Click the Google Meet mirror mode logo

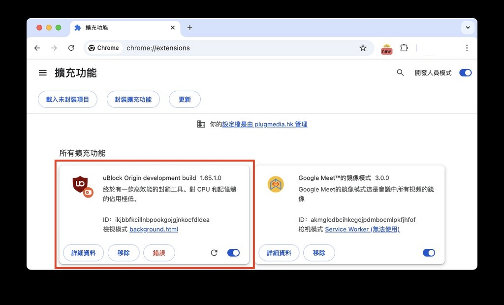(276, 184)
